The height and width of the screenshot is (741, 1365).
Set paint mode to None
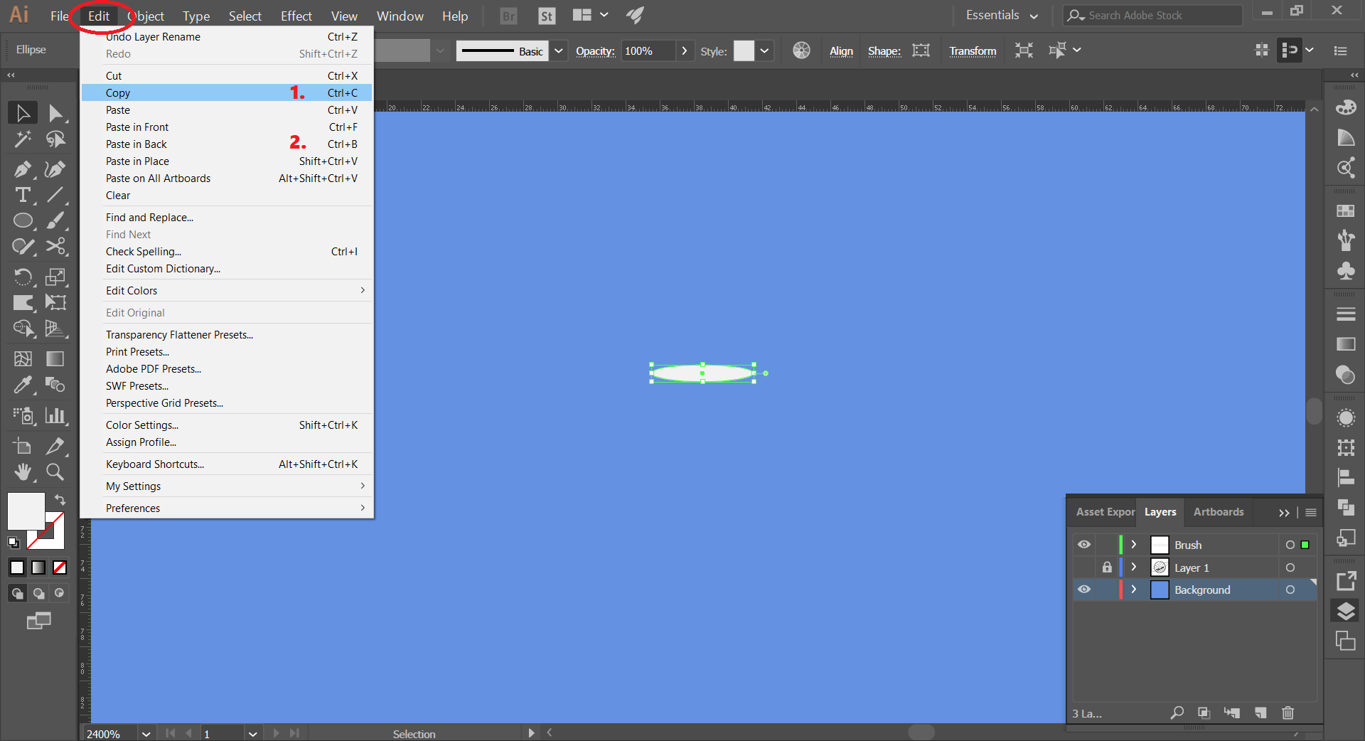tap(60, 567)
